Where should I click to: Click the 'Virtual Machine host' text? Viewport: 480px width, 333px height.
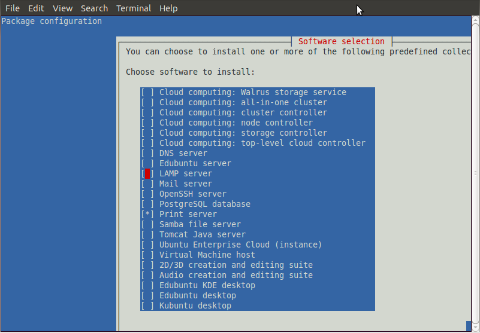(x=207, y=255)
